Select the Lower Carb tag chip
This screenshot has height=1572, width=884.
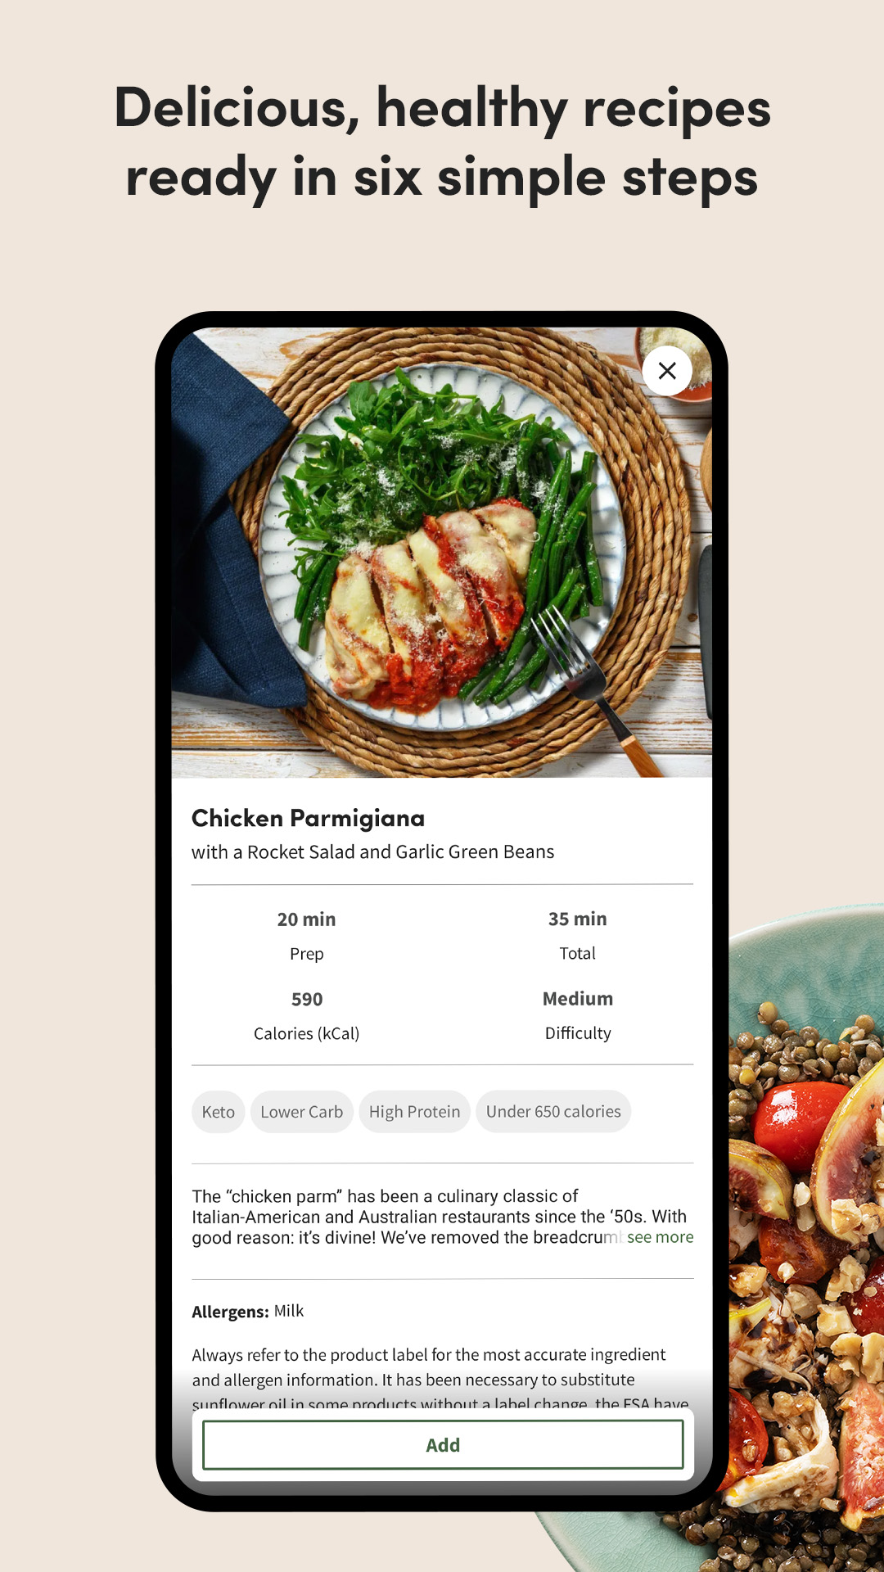tap(302, 1112)
